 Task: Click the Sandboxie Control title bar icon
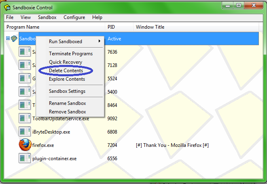click(x=7, y=8)
